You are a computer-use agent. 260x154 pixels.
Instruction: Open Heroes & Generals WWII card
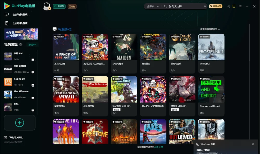pyautogui.click(x=66, y=96)
